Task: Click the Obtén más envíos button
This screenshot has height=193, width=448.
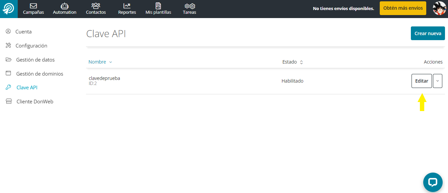Action: click(403, 8)
